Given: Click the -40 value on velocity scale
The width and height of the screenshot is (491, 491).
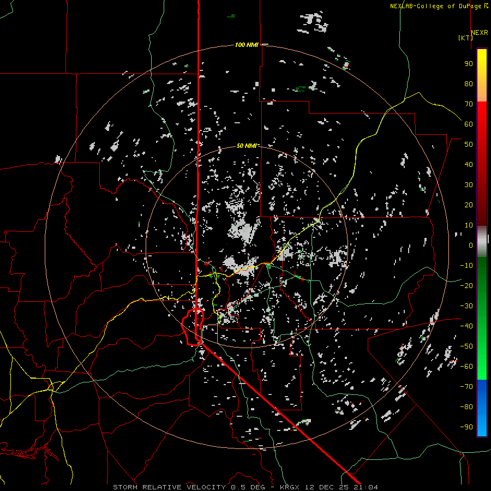Looking at the screenshot, I should coord(466,326).
